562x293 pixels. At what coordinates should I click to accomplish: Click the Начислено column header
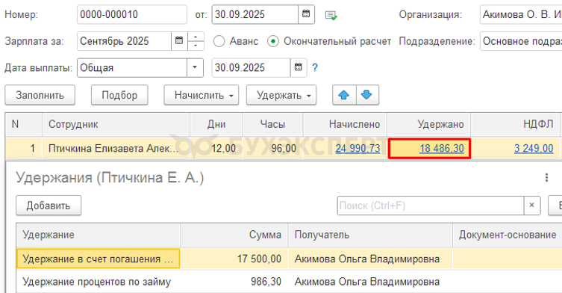(345, 124)
